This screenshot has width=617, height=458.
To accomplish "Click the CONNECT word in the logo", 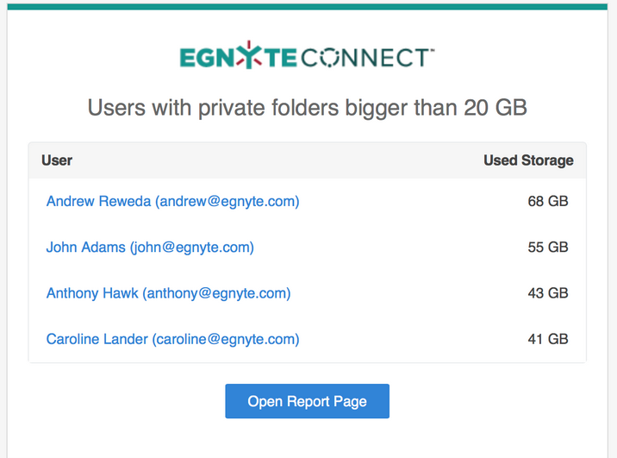I will click(367, 58).
